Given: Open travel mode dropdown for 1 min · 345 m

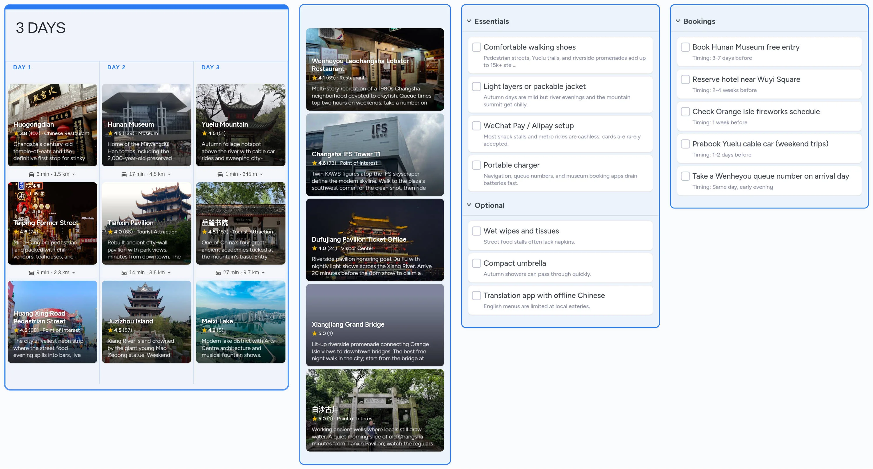Looking at the screenshot, I should click(x=261, y=175).
